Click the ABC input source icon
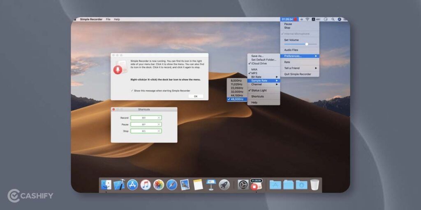Image resolution: width=421 pixels, height=210 pixels. tap(316, 19)
